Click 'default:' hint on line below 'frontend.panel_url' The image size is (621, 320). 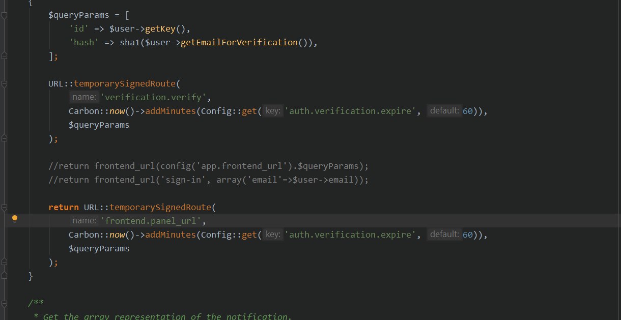coord(444,235)
